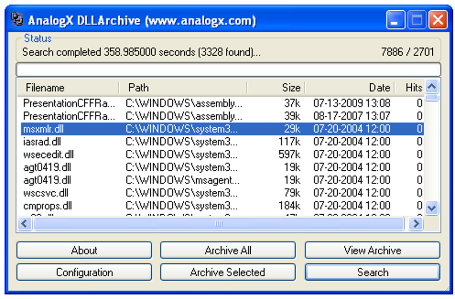The image size is (455, 299).
Task: Click the horizontal scrollbar left arrow
Action: (25, 224)
